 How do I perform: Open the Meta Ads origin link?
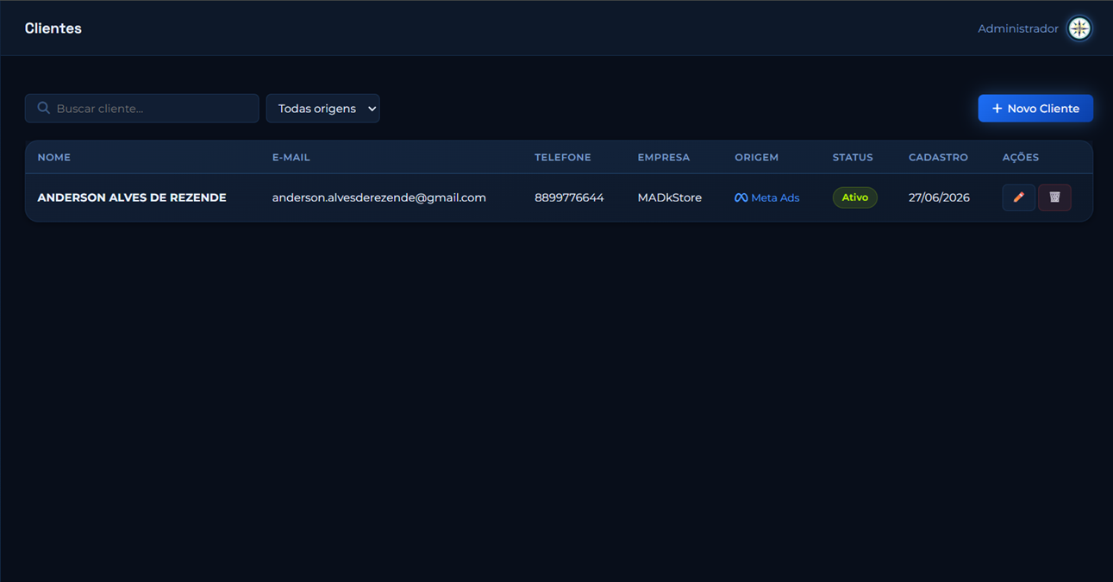click(767, 197)
